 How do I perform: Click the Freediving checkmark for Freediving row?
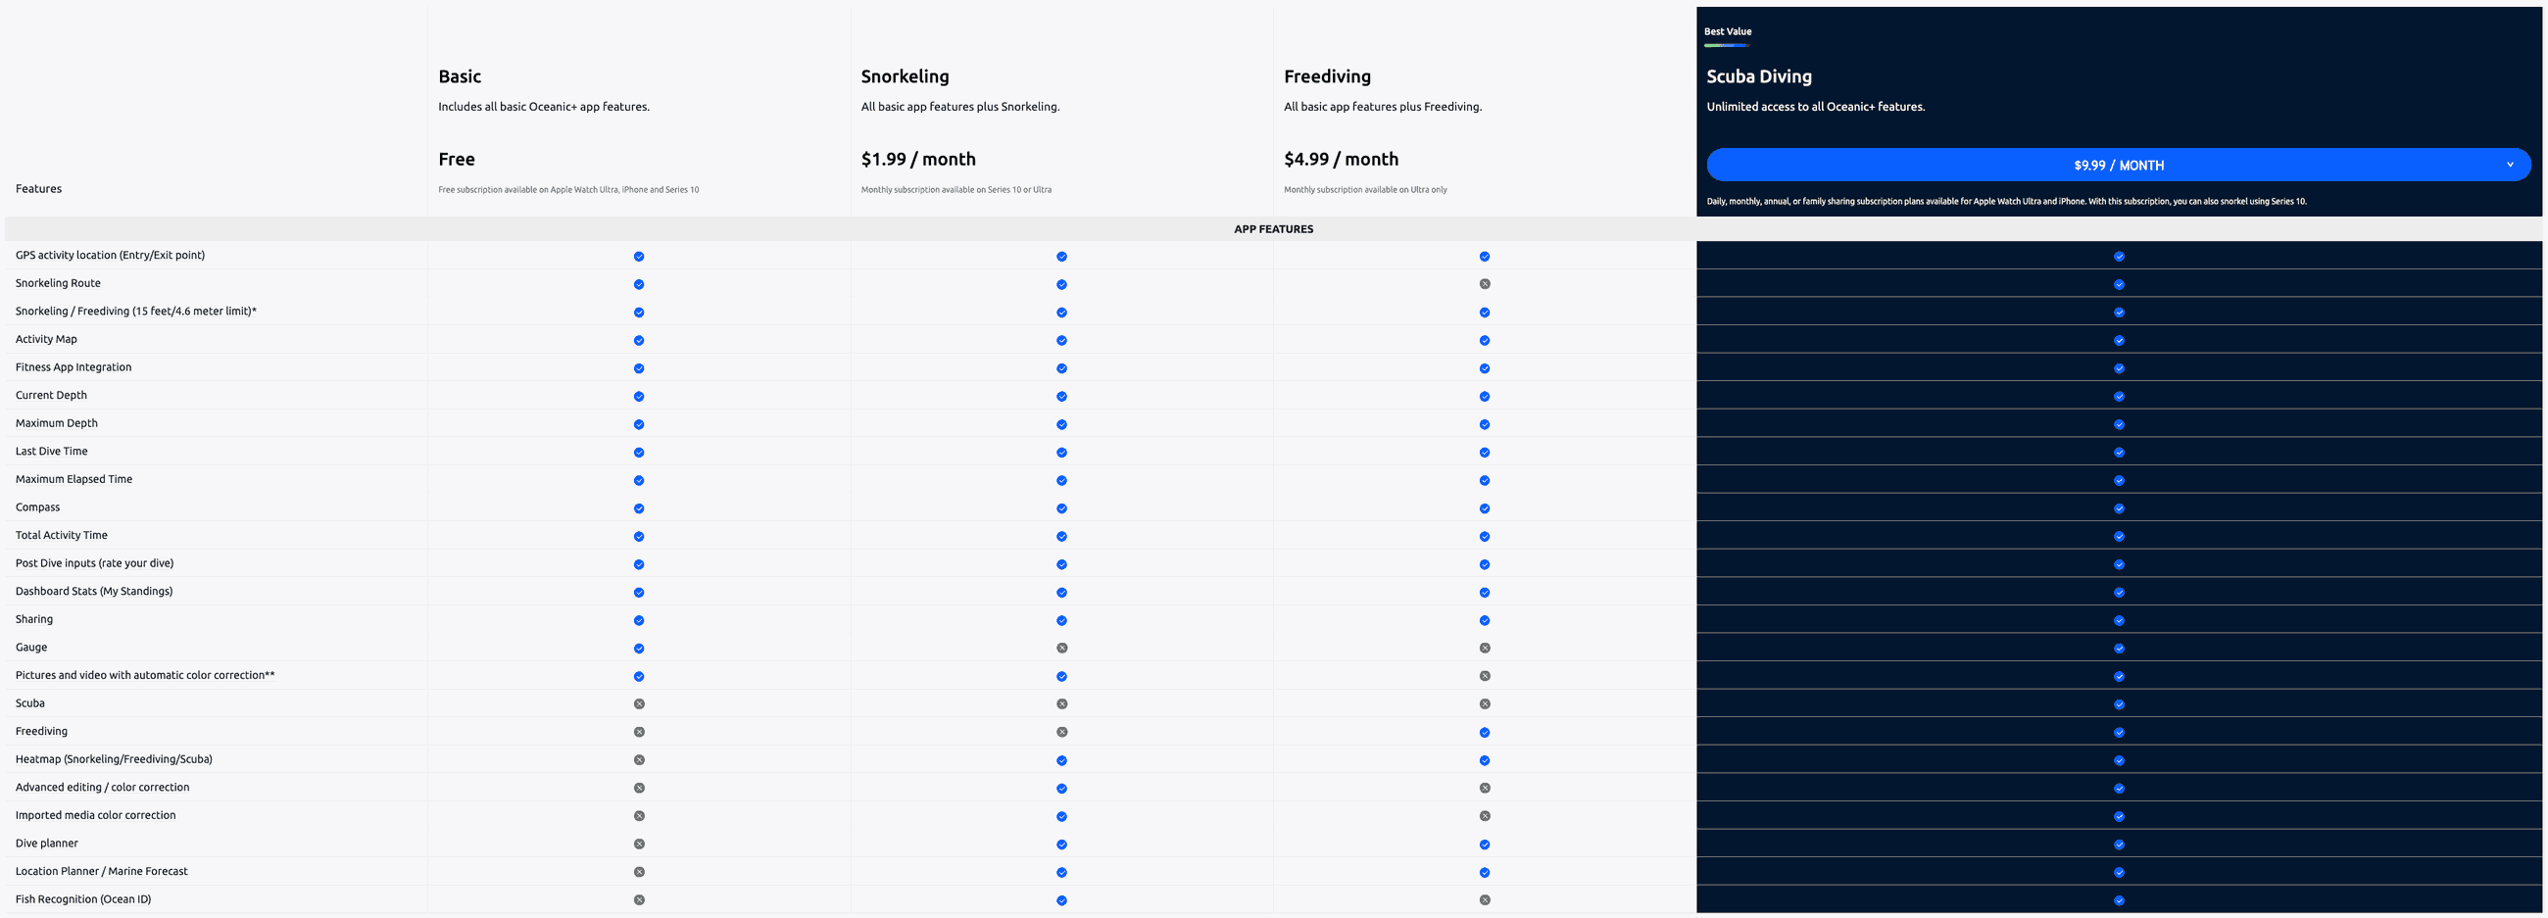click(x=1485, y=733)
